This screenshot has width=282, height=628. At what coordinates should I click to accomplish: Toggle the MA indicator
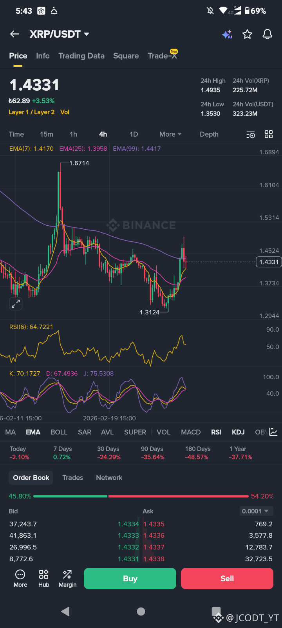tap(11, 432)
